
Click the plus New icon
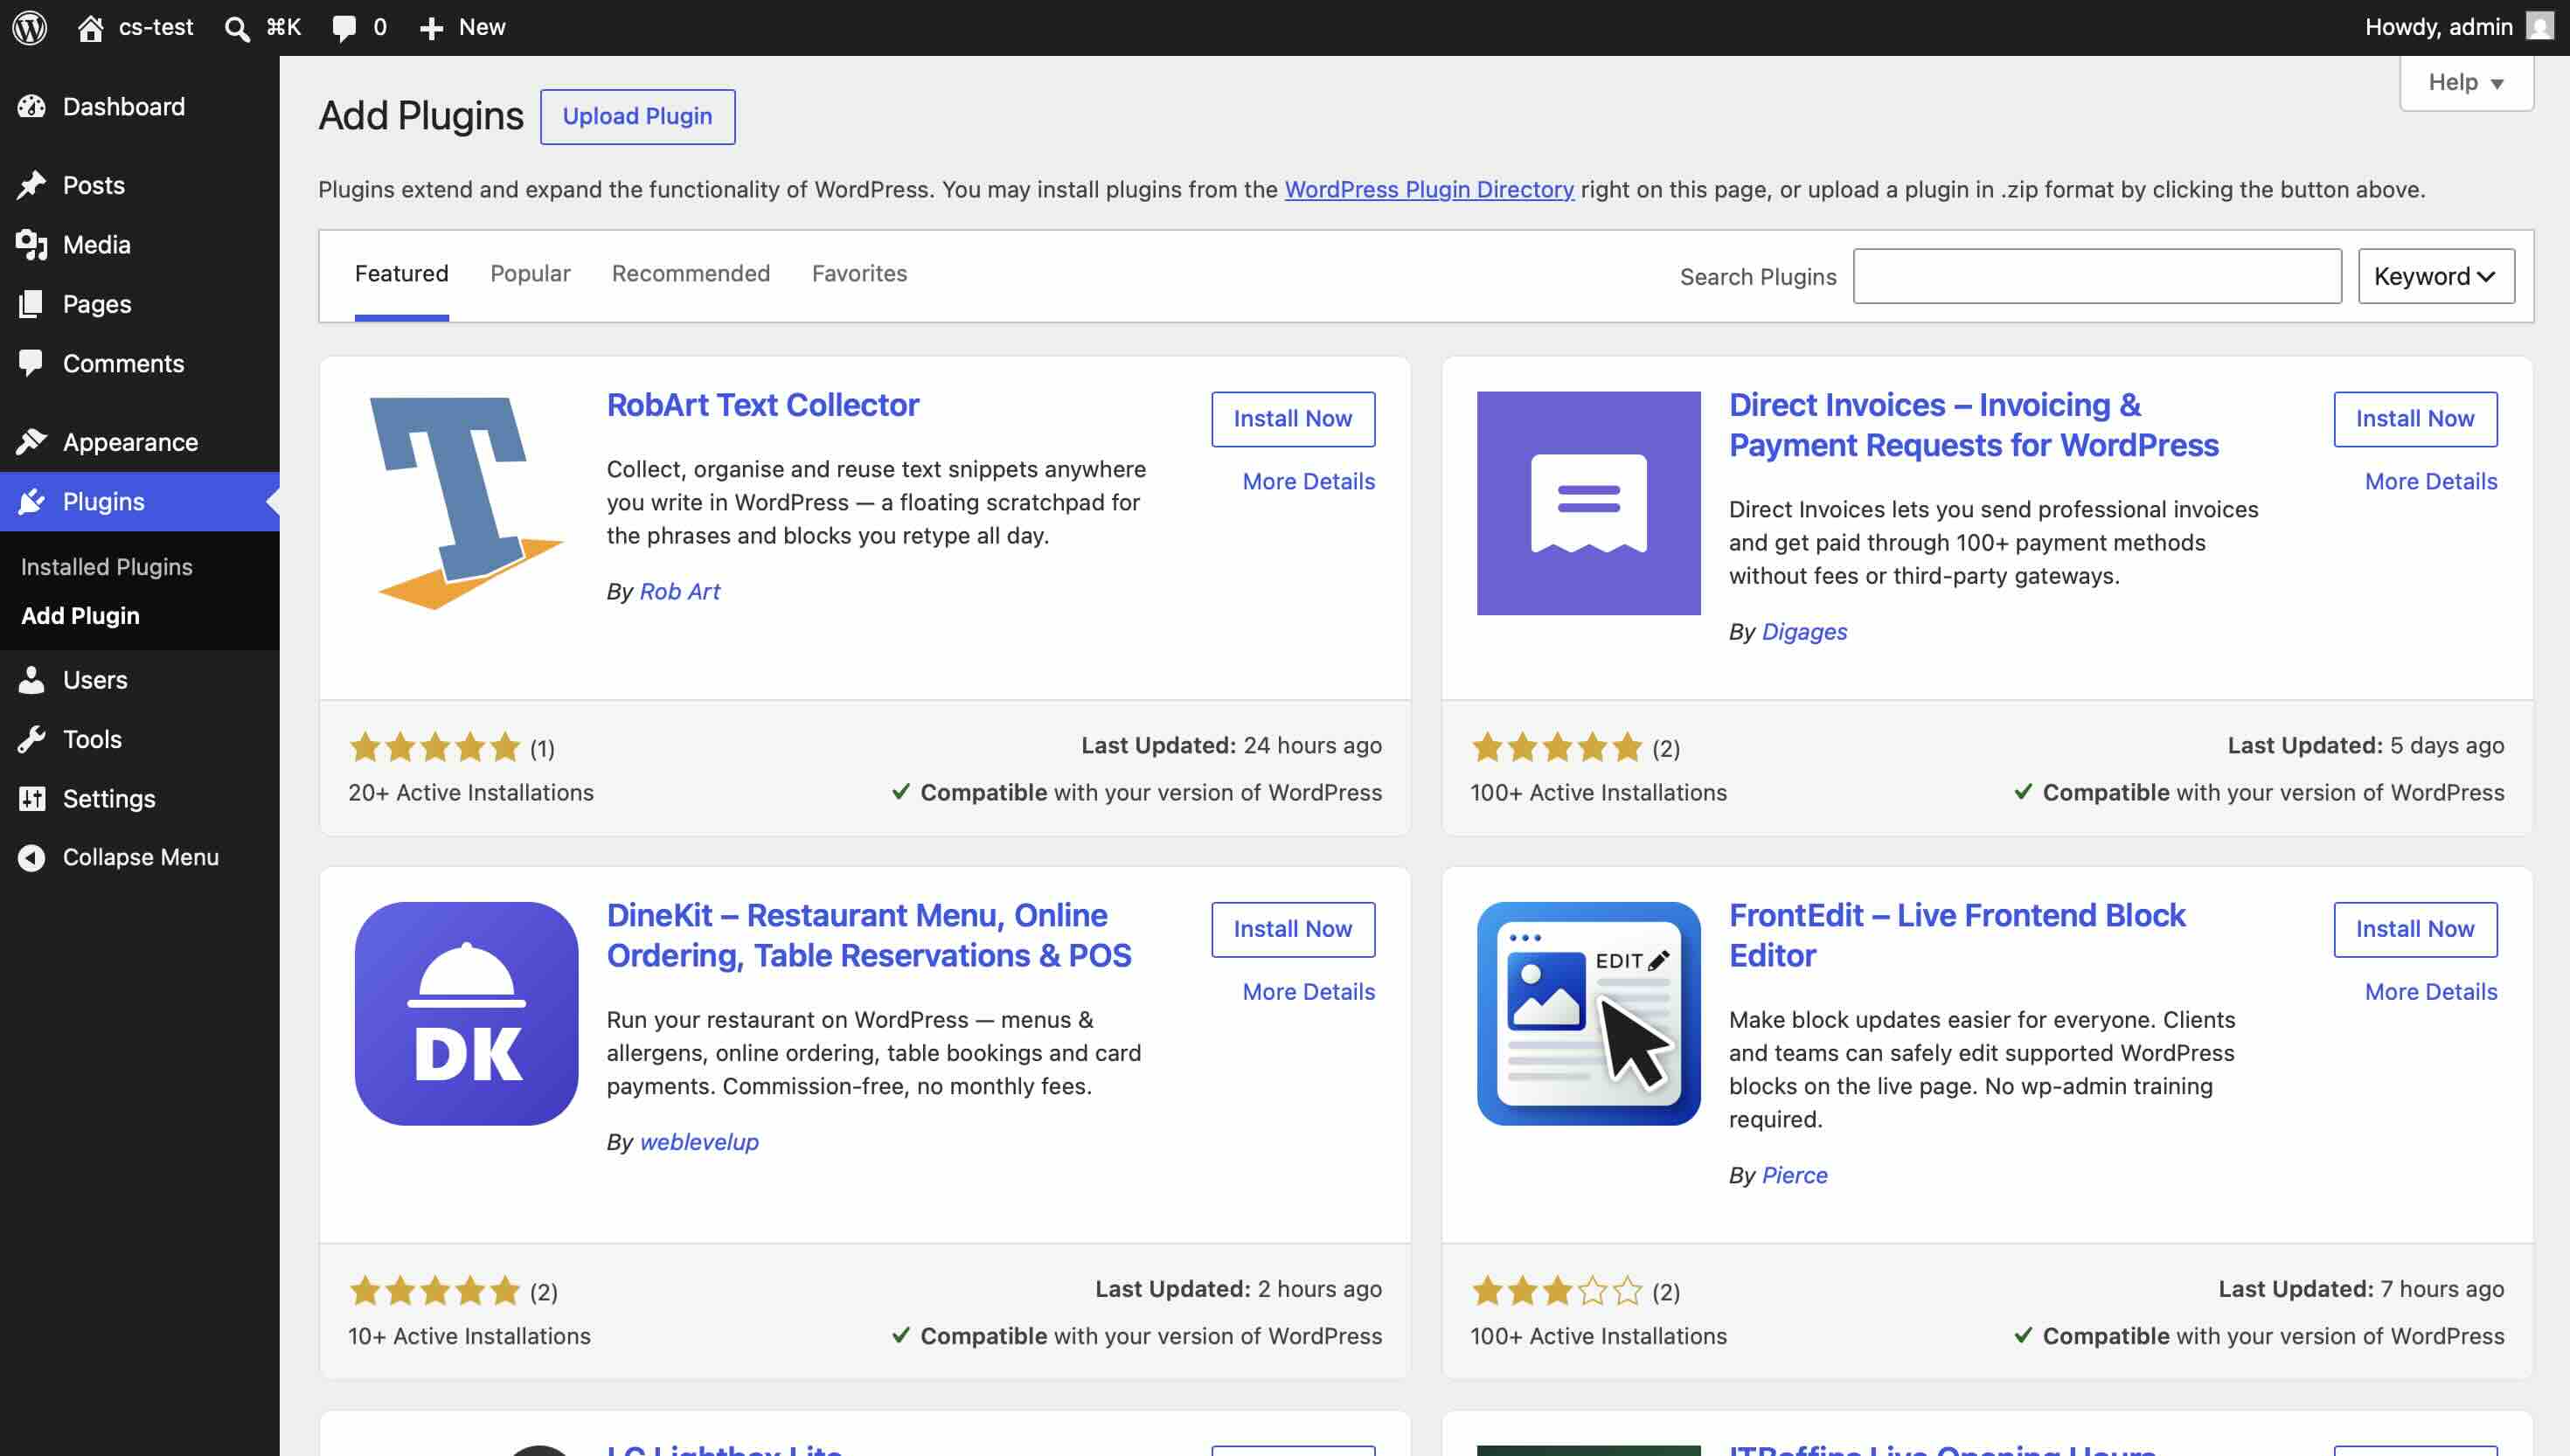pos(431,28)
